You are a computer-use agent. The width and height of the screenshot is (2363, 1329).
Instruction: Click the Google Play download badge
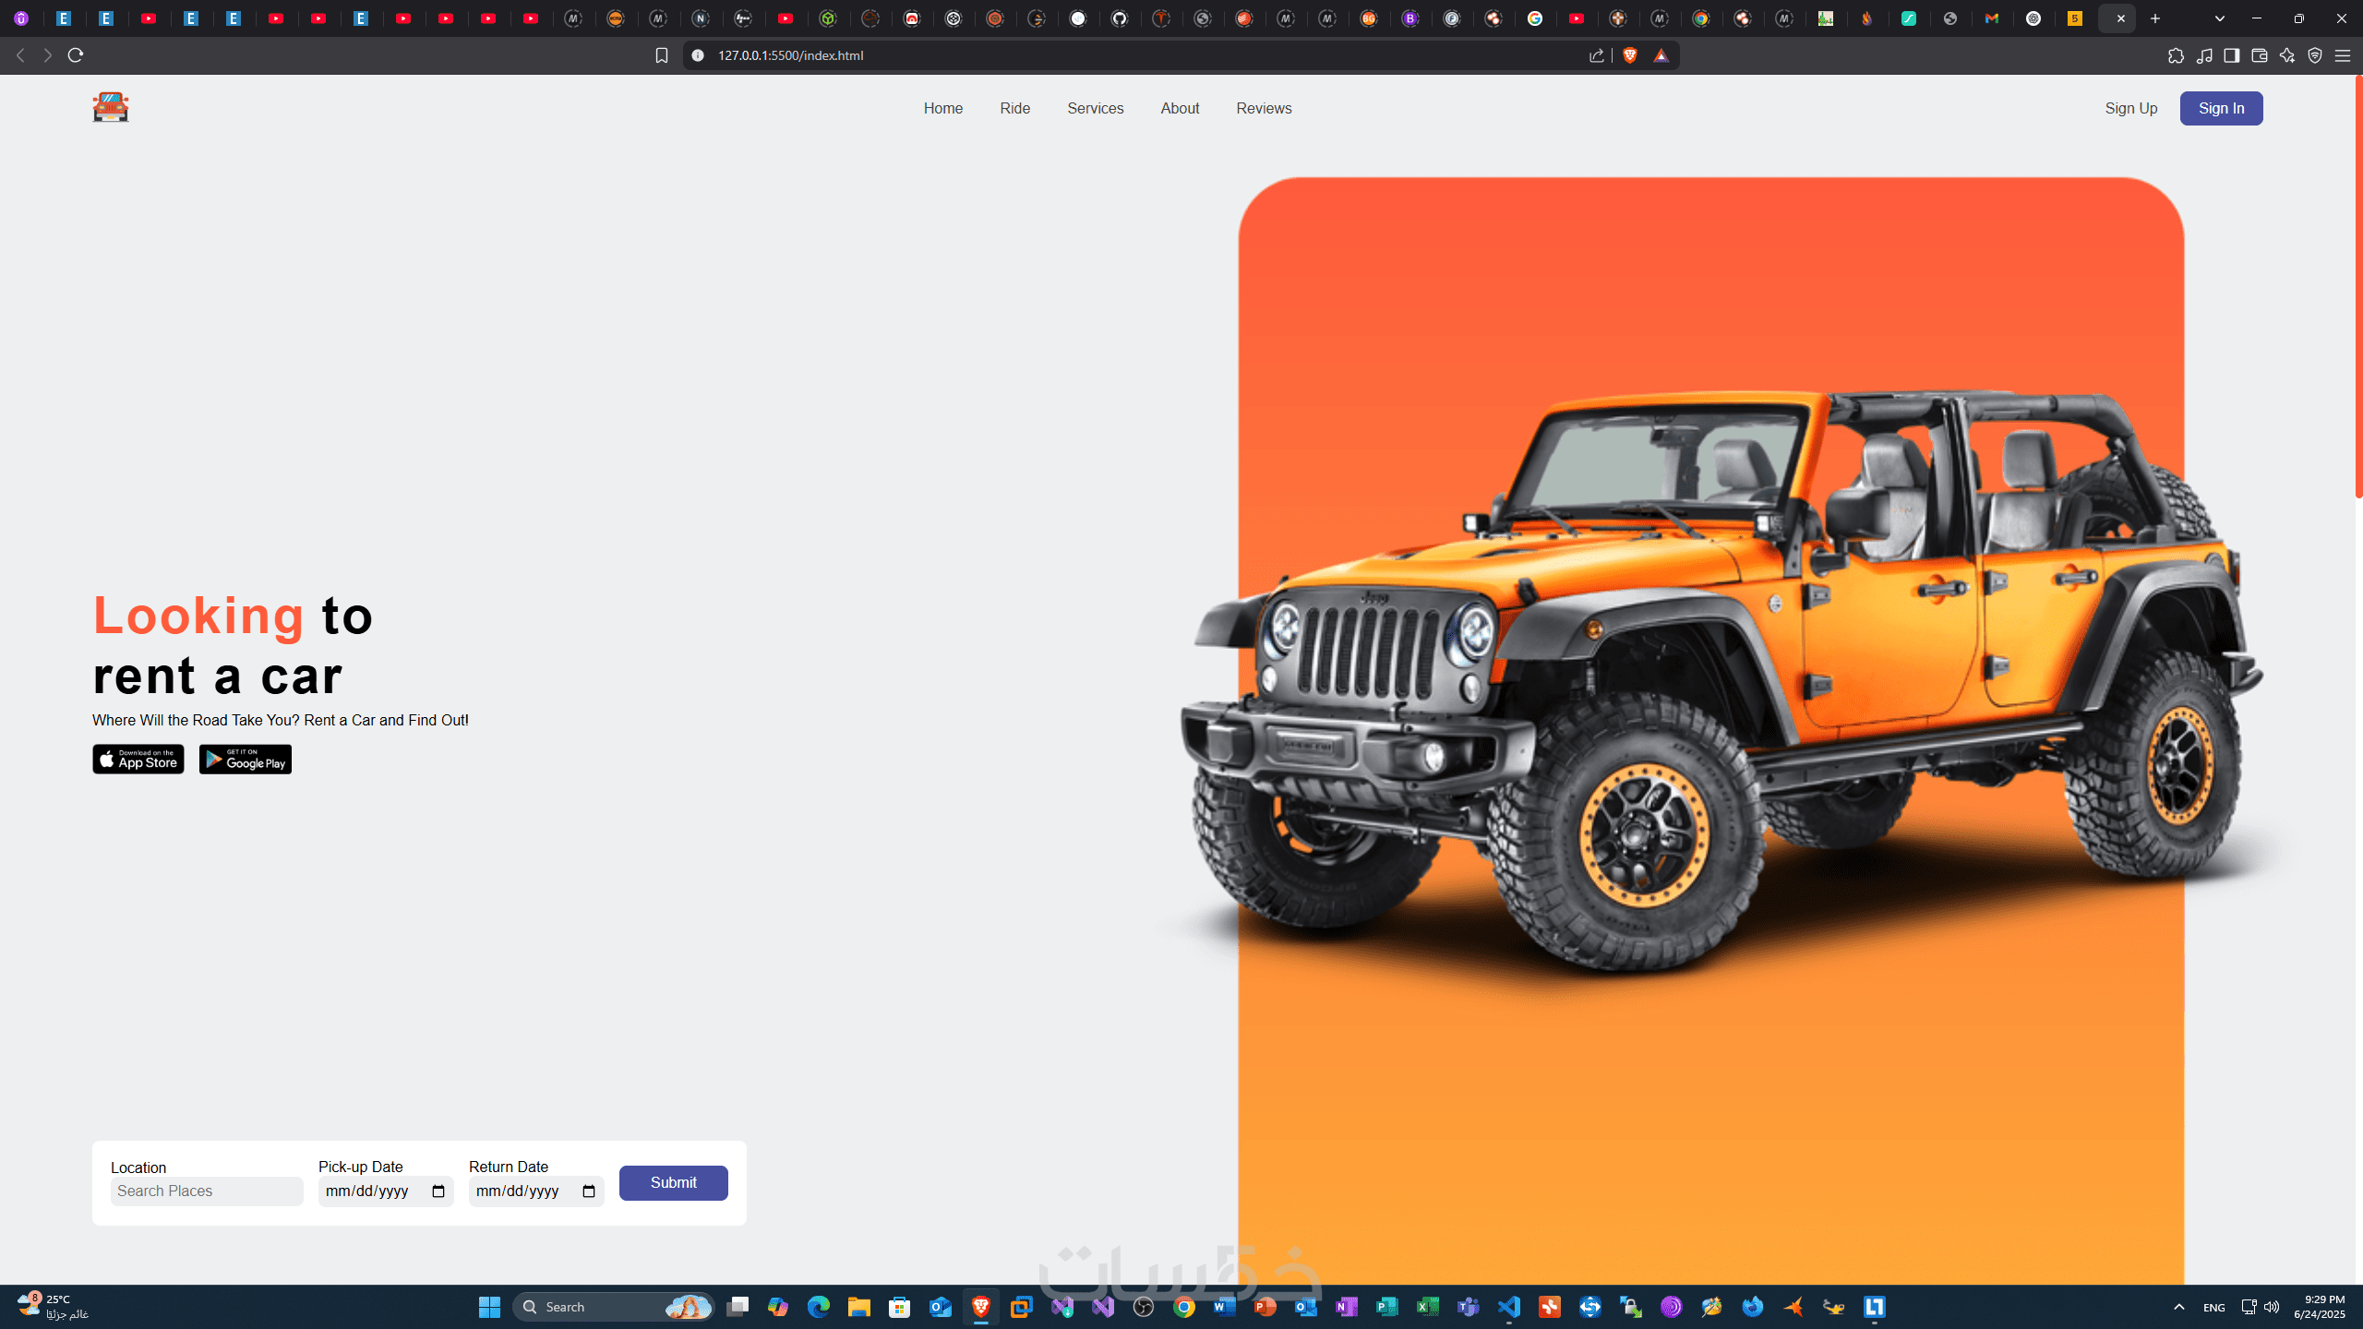tap(246, 760)
